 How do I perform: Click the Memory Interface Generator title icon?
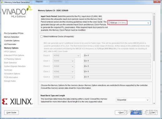click(2, 2)
